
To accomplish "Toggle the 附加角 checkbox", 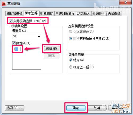I will tap(14, 43).
